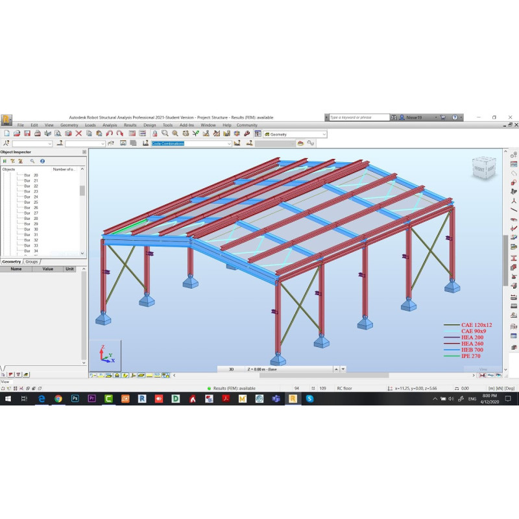Image resolution: width=519 pixels, height=519 pixels.
Task: Click the red Delete X toolbar icon
Action: (x=78, y=134)
